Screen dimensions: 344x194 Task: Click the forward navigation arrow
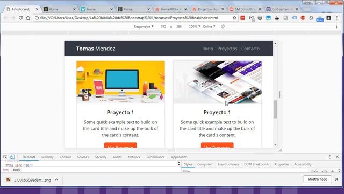point(13,18)
